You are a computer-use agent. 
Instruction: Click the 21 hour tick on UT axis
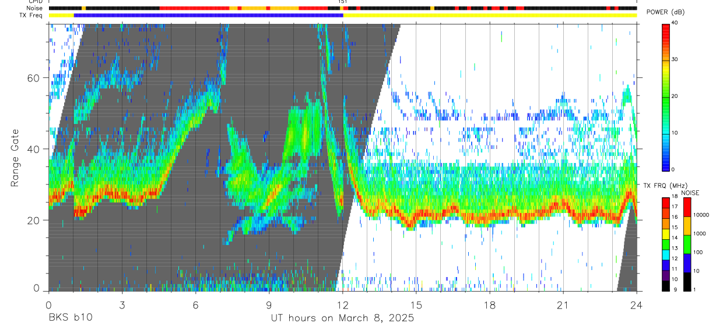[563, 304]
